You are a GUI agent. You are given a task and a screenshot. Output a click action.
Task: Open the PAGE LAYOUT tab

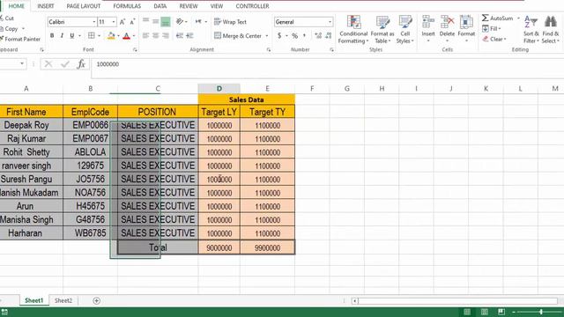pos(84,6)
